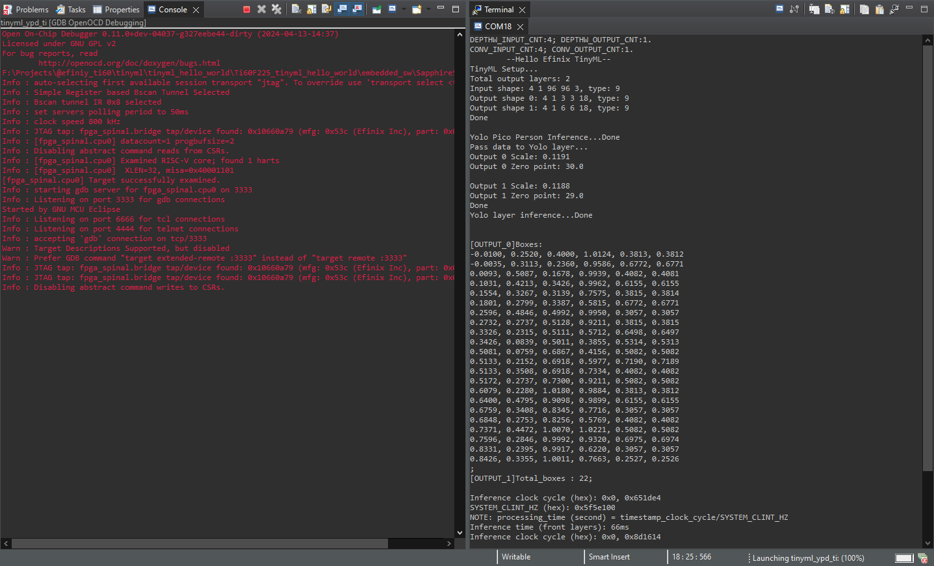Click 'Launching tinyml_ypd_ti: (100%)' status text
The image size is (934, 566).
coord(808,558)
